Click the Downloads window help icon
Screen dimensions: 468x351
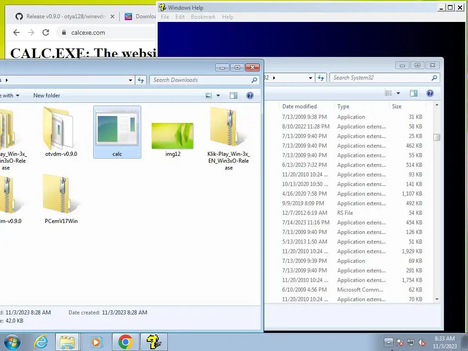[250, 96]
